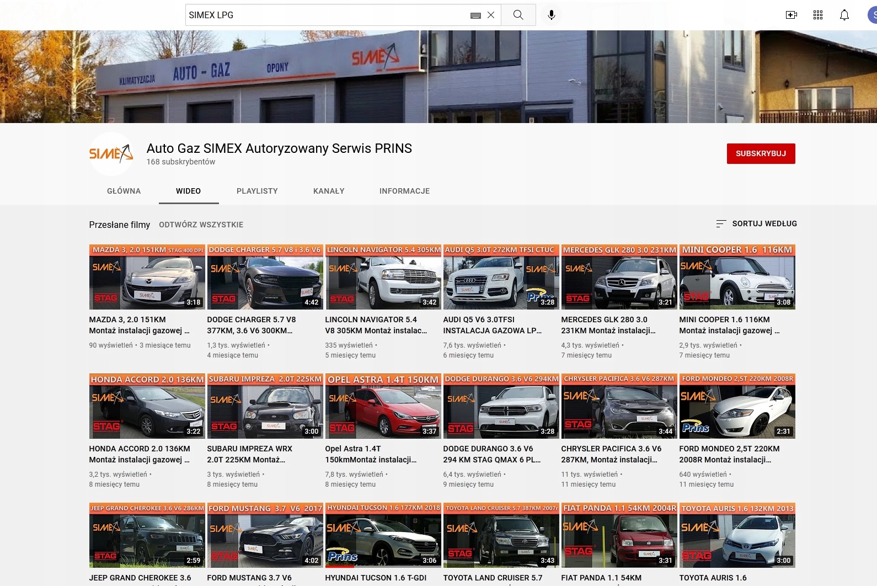Click the SIMEX channel avatar

[111, 154]
